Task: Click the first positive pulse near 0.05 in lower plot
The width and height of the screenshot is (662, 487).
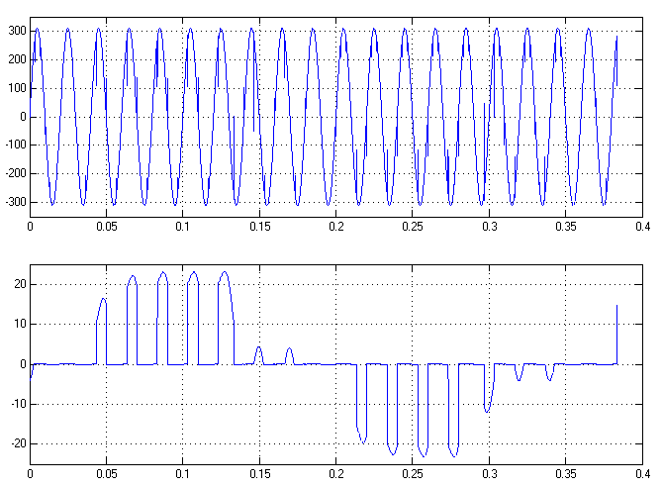Action: point(102,332)
